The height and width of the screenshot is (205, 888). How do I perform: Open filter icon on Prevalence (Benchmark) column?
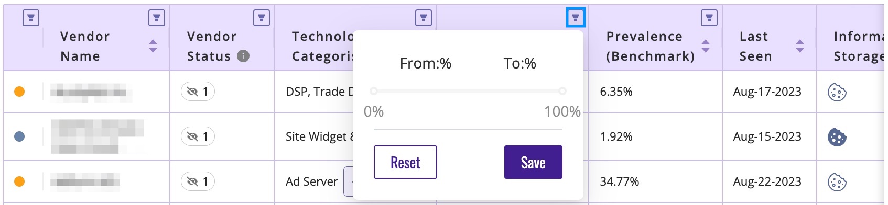(709, 18)
